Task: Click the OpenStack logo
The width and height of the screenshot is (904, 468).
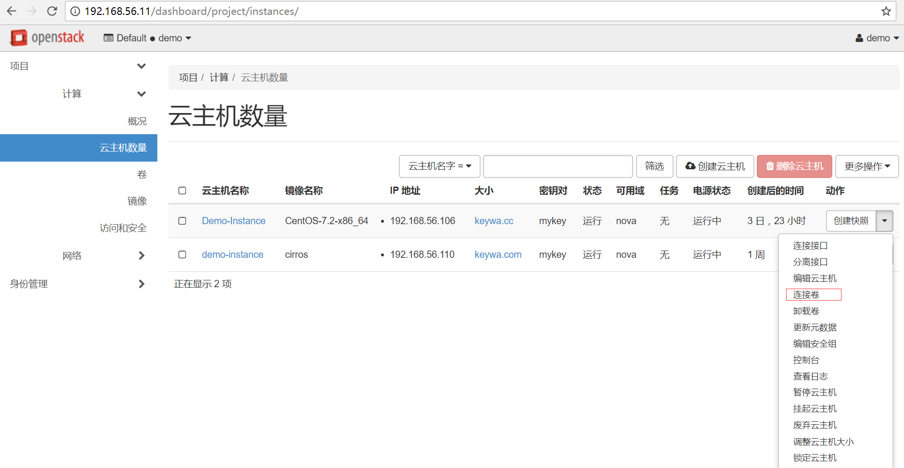Action: 47,38
